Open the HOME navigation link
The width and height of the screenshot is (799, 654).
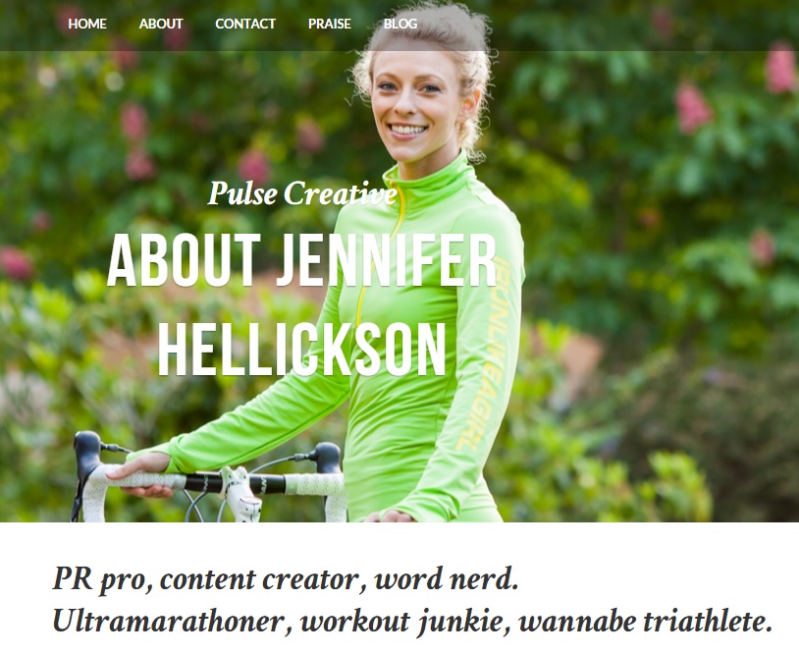(87, 24)
